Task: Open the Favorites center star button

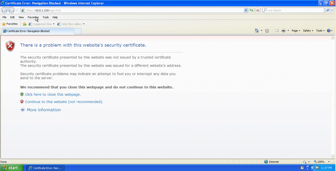Action: pos(10,24)
